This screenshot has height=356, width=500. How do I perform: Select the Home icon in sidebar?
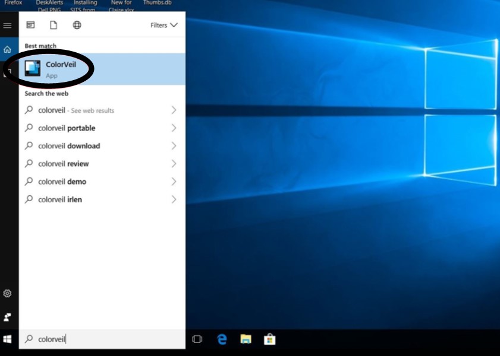click(8, 50)
